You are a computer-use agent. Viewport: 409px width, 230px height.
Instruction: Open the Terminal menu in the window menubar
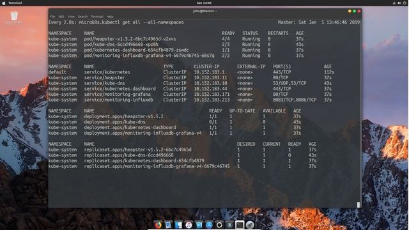coord(97,17)
